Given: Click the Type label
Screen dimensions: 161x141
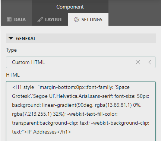Looking at the screenshot, I should point(11,50).
